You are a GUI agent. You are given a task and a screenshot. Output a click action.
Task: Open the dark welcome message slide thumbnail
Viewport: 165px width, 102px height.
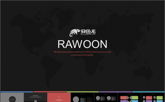click(x=36, y=97)
